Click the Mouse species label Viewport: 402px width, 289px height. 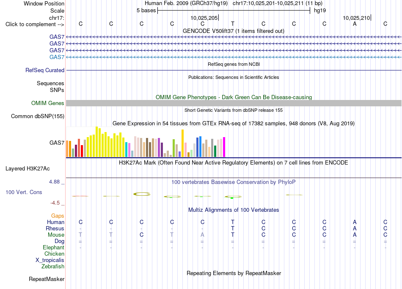pos(56,235)
